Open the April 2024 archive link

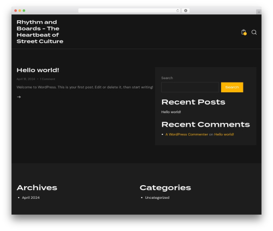31,198
